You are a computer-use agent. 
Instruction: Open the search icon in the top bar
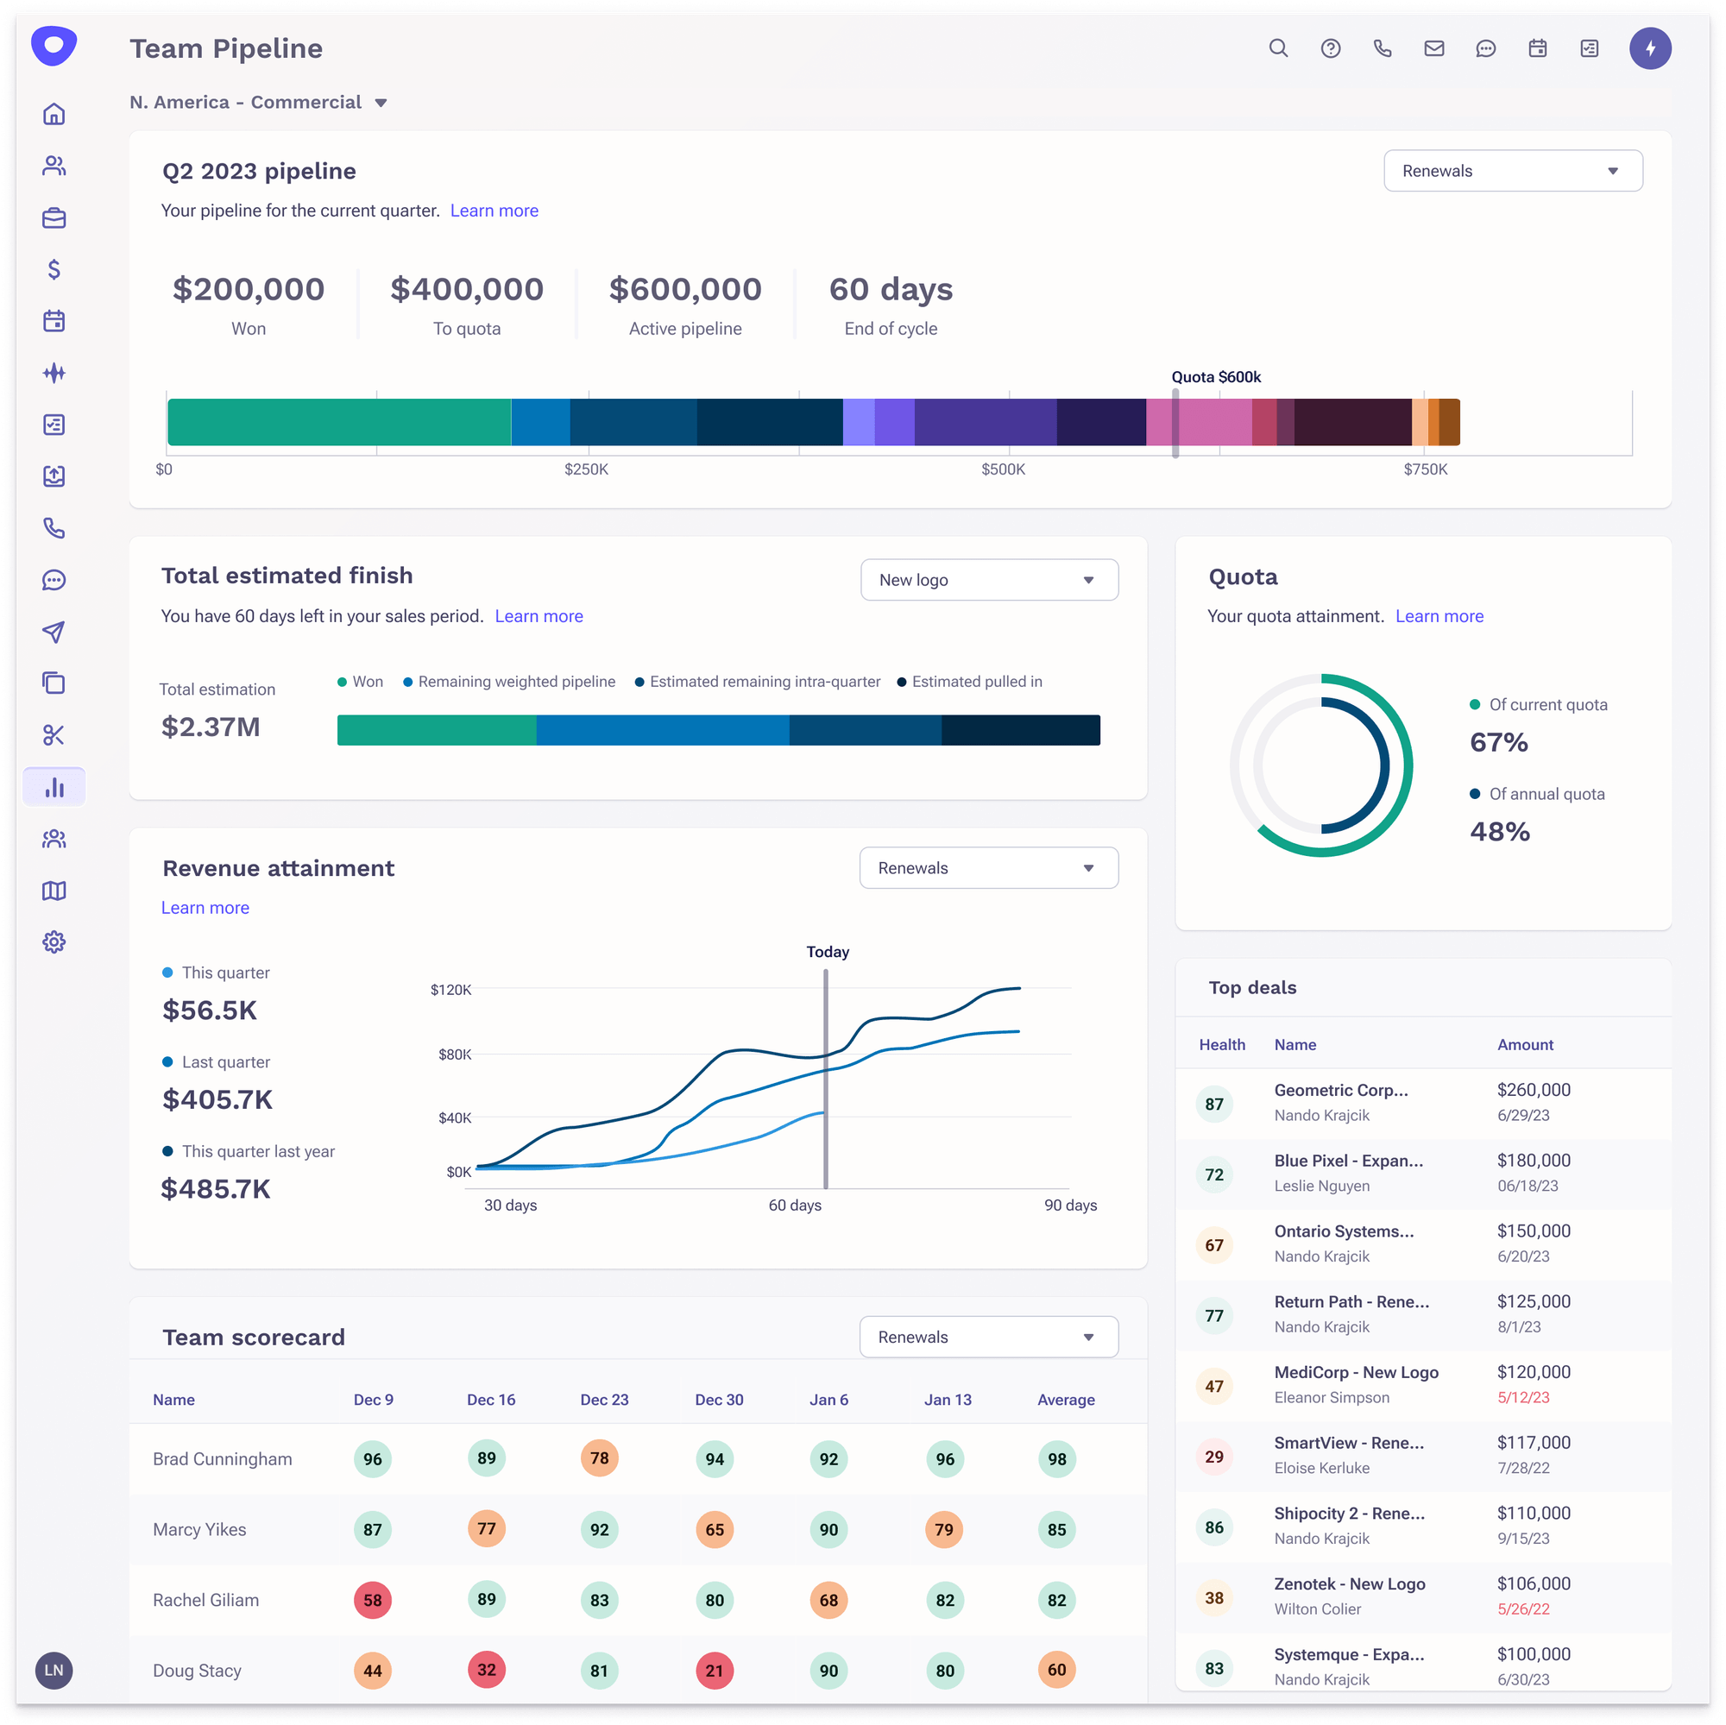pyautogui.click(x=1278, y=48)
